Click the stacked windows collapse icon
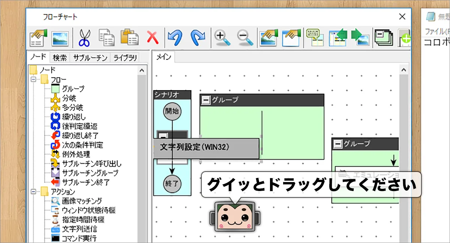This screenshot has height=243, width=450. pyautogui.click(x=384, y=37)
